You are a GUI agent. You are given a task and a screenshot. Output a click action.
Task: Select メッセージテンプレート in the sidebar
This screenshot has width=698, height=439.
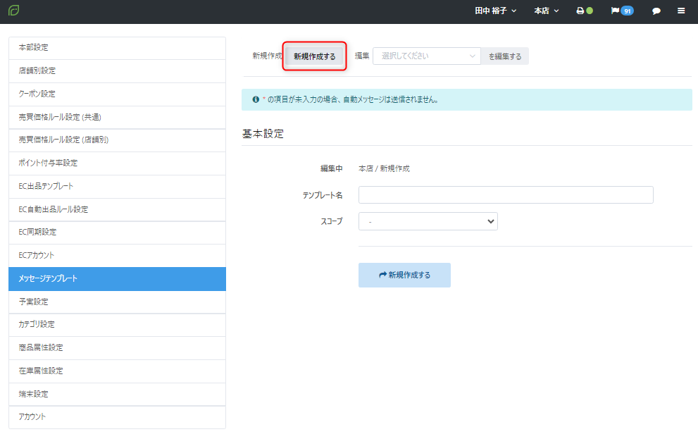point(117,278)
